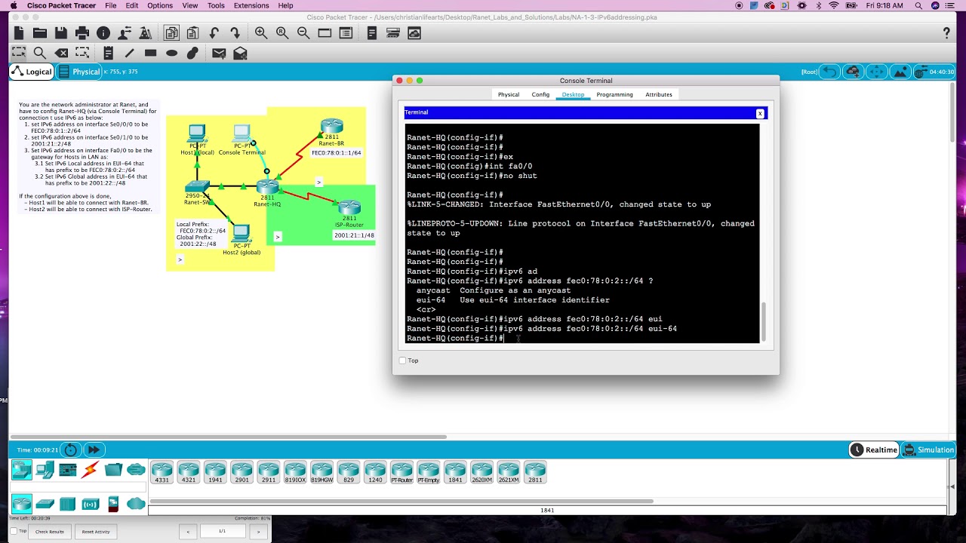Pick the Place Note tool
Viewport: 966px width, 543px height.
(108, 53)
